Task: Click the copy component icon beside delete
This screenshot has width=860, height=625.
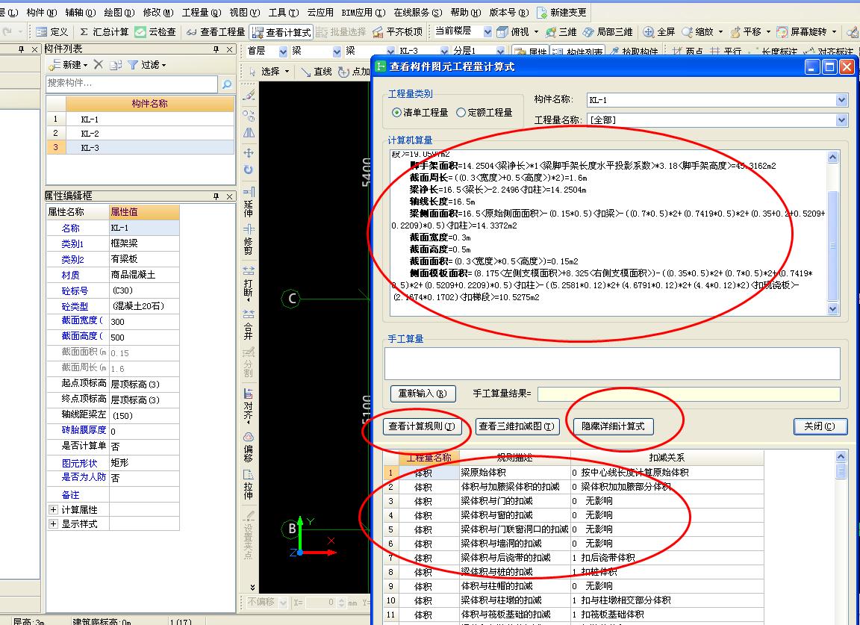Action: coord(115,65)
